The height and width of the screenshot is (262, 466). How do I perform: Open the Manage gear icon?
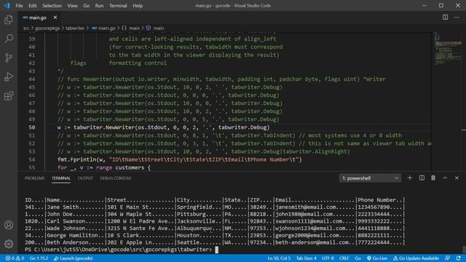pyautogui.click(x=9, y=244)
